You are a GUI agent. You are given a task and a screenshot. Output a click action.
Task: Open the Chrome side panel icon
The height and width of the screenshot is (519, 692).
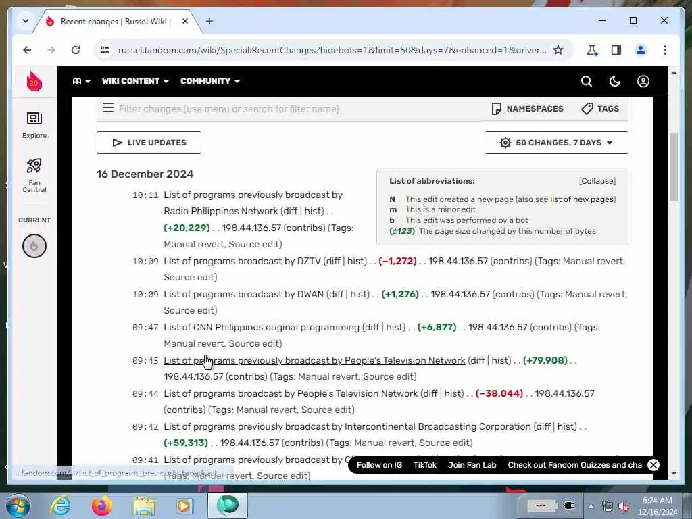click(616, 50)
